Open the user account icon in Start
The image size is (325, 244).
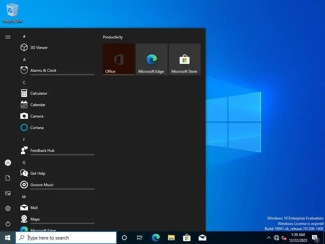8,163
